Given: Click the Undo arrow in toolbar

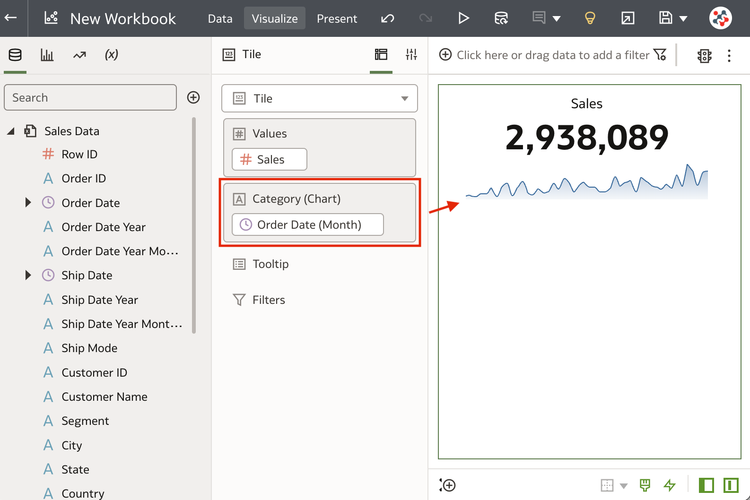Looking at the screenshot, I should [x=388, y=18].
